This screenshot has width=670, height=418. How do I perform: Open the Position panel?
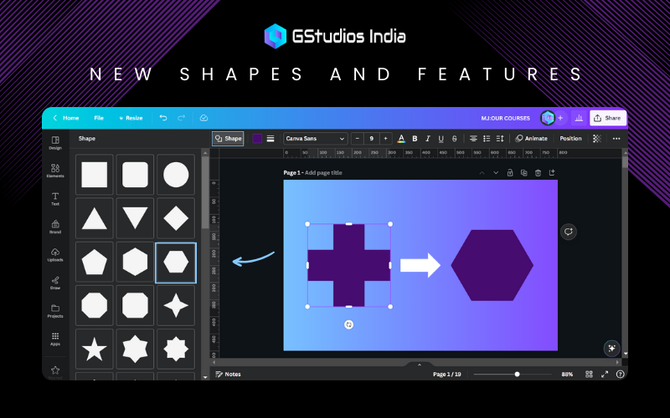(570, 139)
